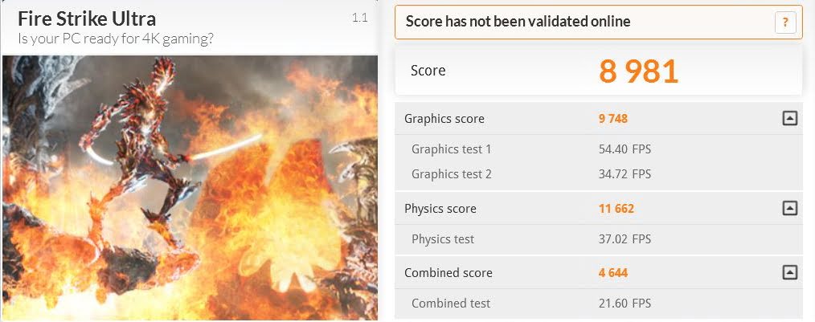Click the question mark help icon

coord(785,22)
